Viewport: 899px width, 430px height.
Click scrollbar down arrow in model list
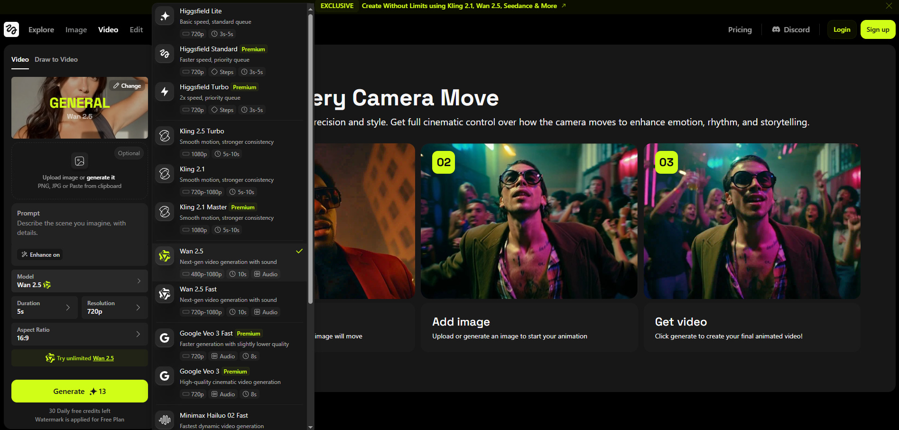pyautogui.click(x=311, y=427)
